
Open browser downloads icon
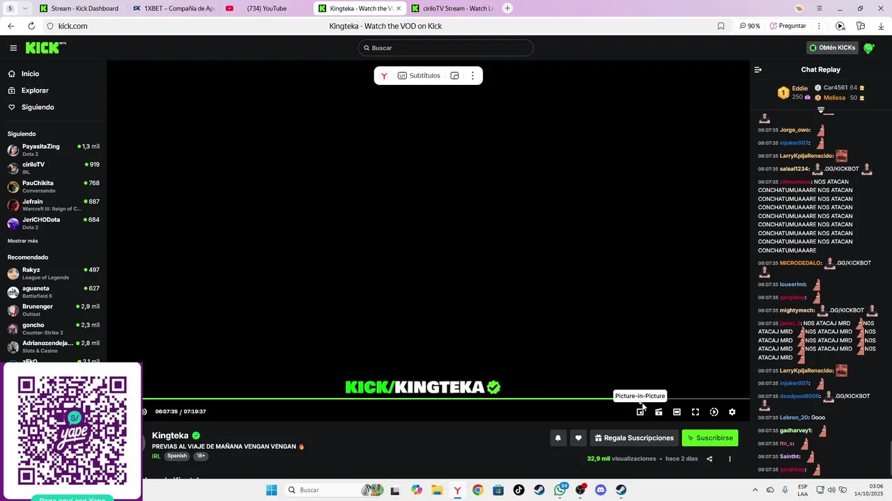click(881, 26)
